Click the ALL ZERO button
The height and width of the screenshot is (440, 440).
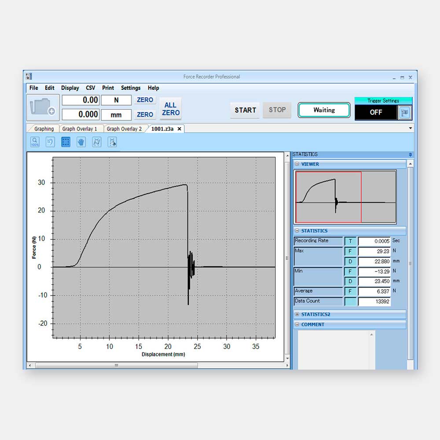coord(170,109)
